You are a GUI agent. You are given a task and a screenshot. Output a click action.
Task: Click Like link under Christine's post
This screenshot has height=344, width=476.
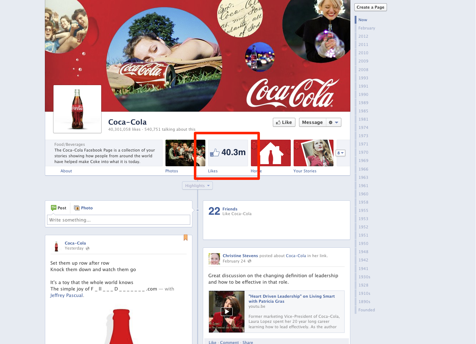[213, 342]
